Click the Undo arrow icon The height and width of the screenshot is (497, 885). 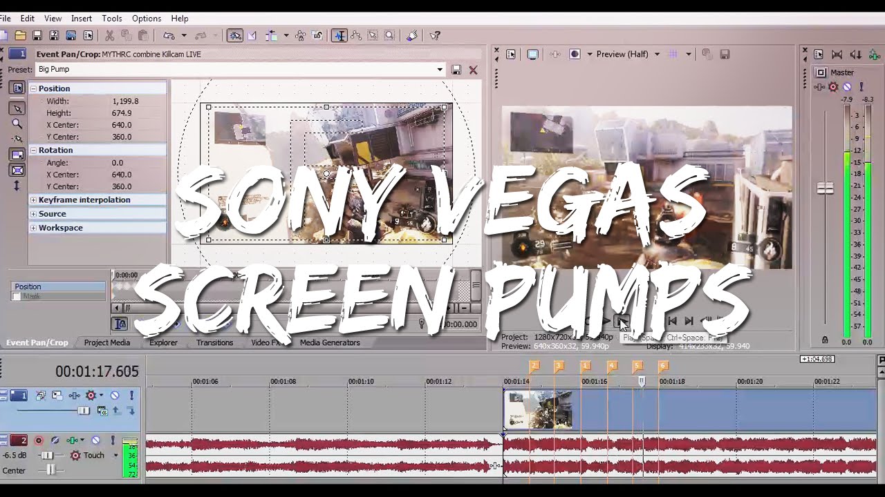click(x=169, y=35)
